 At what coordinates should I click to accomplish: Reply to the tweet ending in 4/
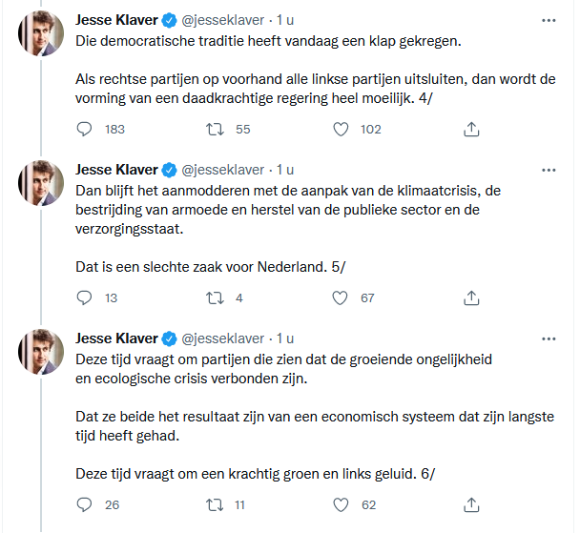click(x=85, y=129)
